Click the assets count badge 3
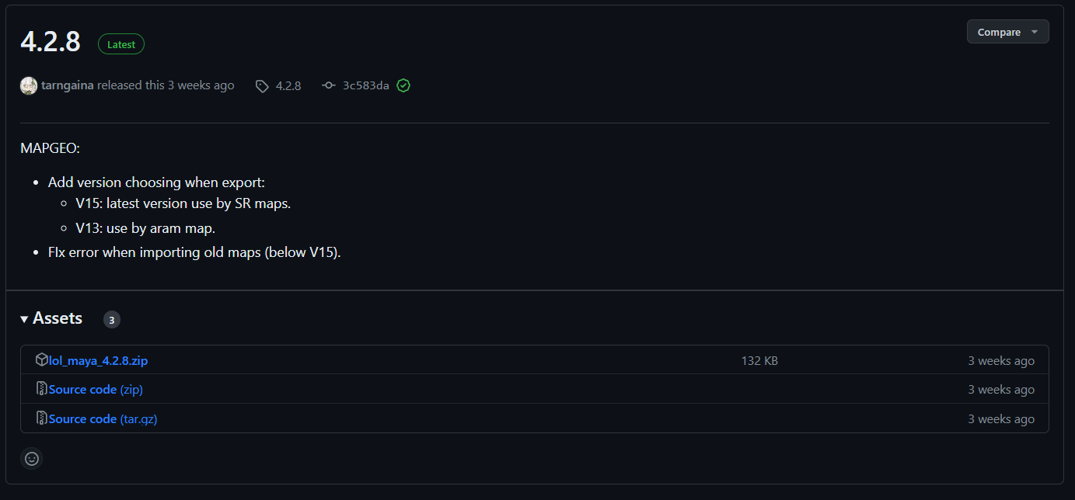This screenshot has width=1075, height=500. (111, 320)
